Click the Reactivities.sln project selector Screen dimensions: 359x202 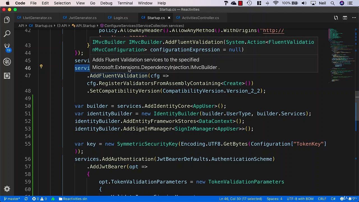pyautogui.click(x=73, y=199)
